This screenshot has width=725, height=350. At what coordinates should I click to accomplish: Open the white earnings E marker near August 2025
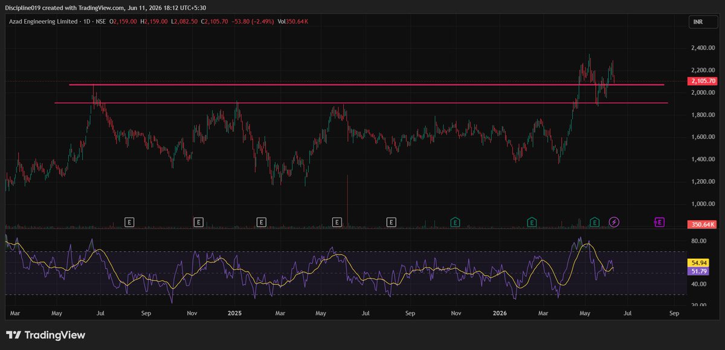pos(391,222)
